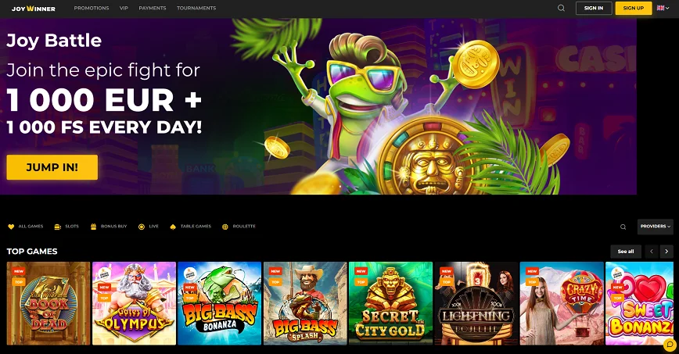Select the Live casino chip icon
Screen dimensions: 679x354
point(141,227)
